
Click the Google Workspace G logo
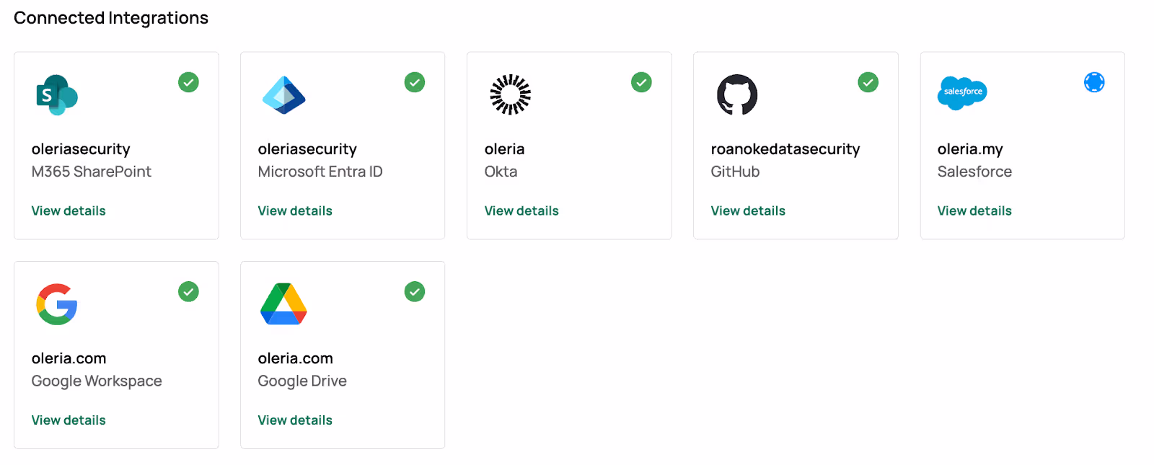click(x=57, y=304)
